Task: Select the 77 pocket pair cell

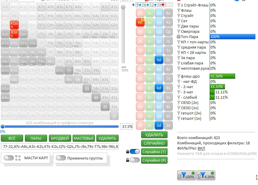Action: [69, 70]
